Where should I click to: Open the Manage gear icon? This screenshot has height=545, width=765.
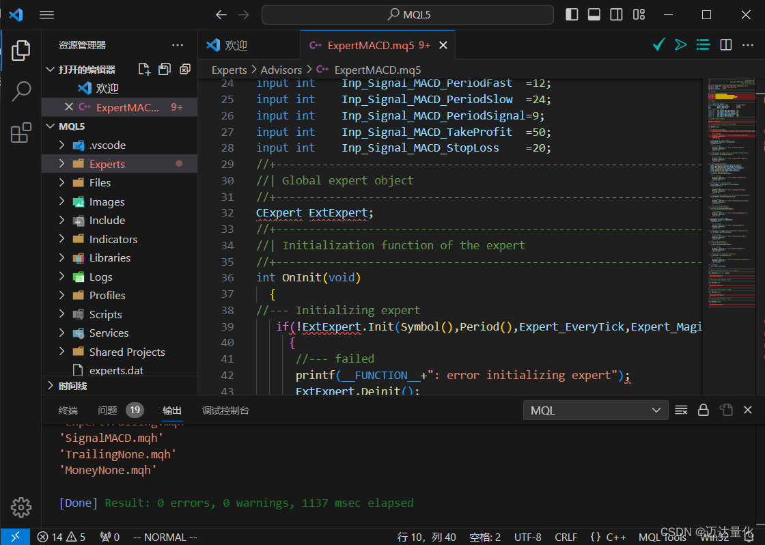tap(21, 507)
